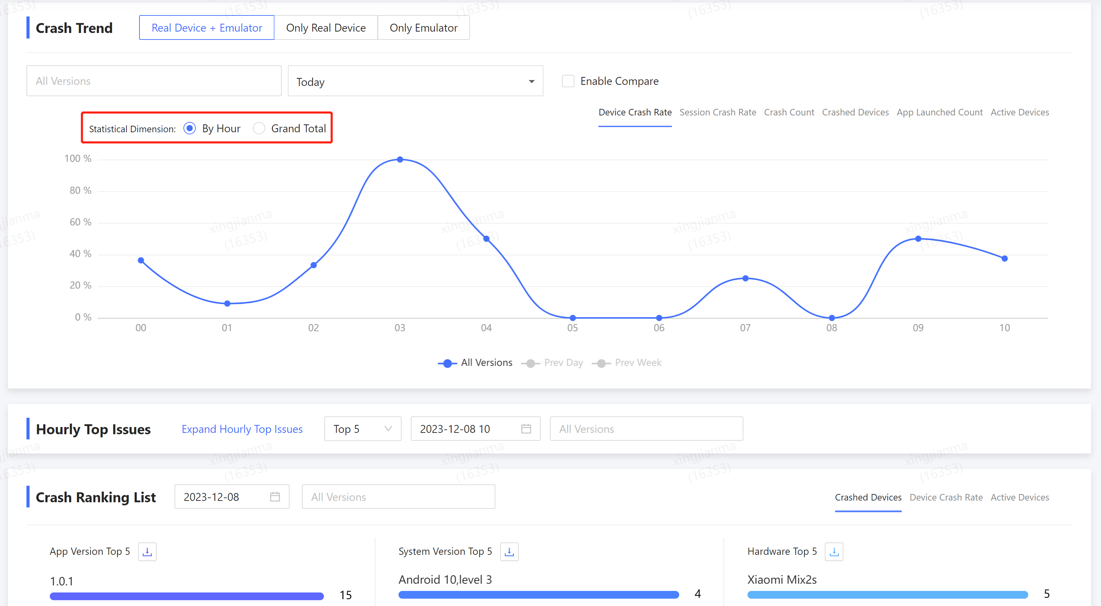Screen dimensions: 1101x606
Task: Select Device Crash Rate tab in Crash Ranking List
Action: [946, 497]
